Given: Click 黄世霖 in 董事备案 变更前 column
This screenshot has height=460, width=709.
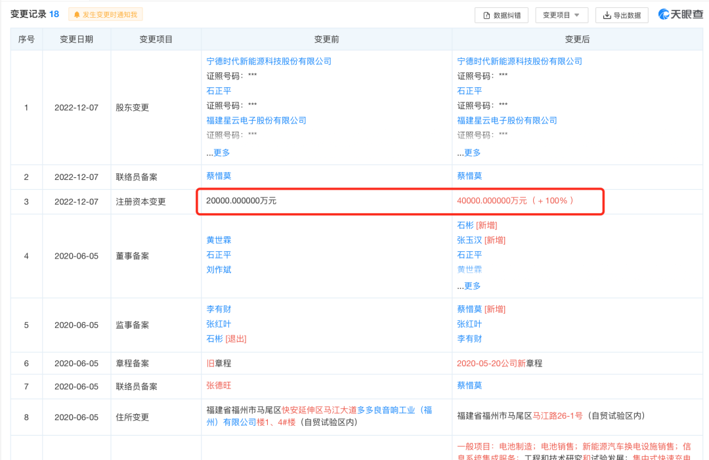Looking at the screenshot, I should coord(219,240).
